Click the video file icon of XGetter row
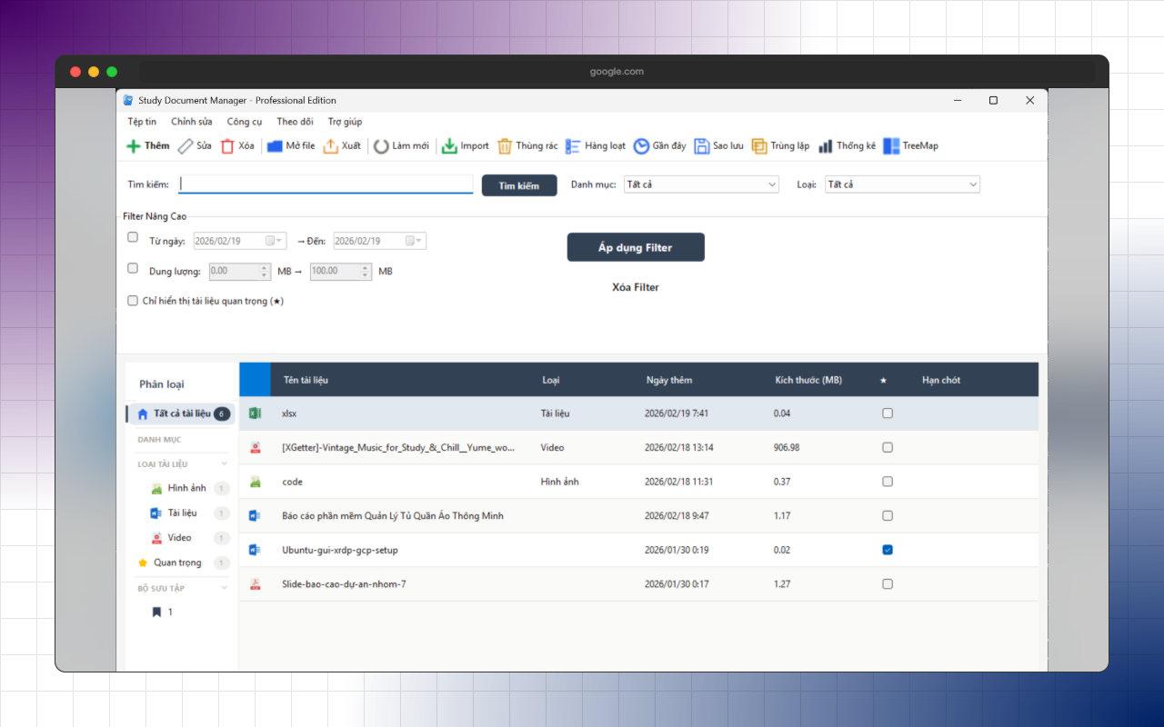The width and height of the screenshot is (1164, 727). (256, 448)
